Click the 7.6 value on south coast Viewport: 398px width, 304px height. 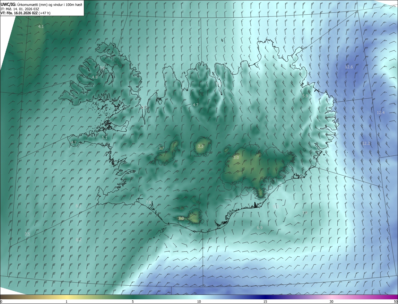click(148, 202)
